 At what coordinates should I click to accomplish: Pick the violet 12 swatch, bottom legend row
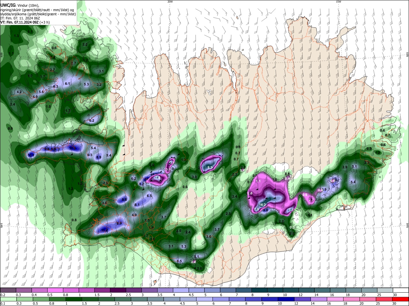302,299
